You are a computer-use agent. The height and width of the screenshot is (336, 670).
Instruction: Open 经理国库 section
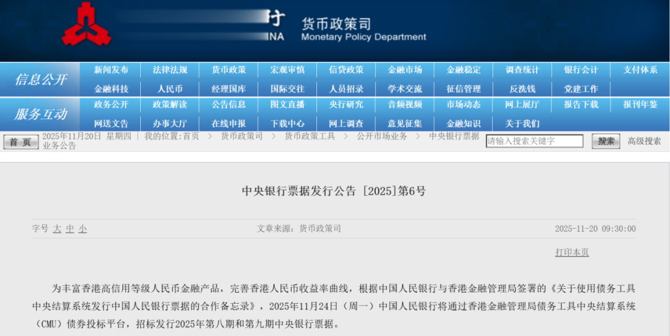[228, 89]
